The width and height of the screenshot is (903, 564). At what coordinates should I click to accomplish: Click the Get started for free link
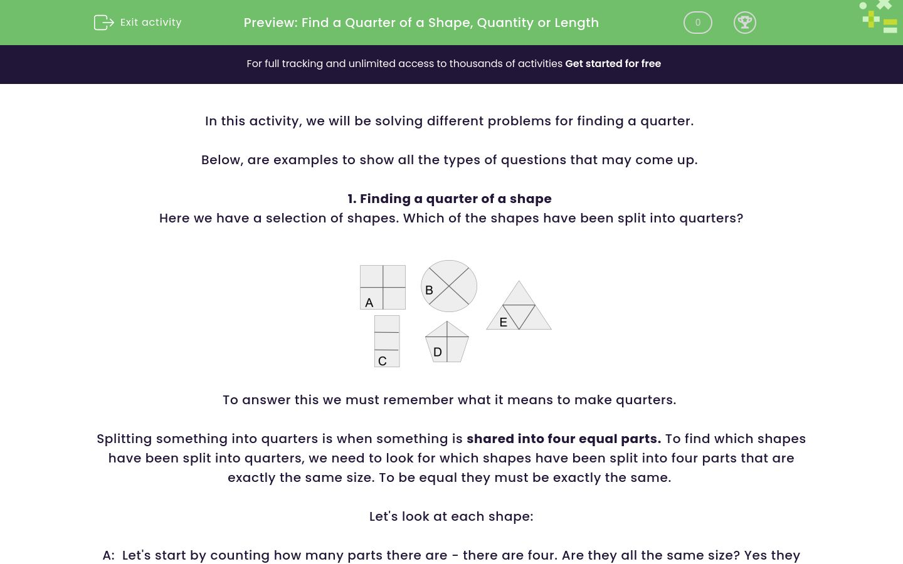click(x=613, y=63)
